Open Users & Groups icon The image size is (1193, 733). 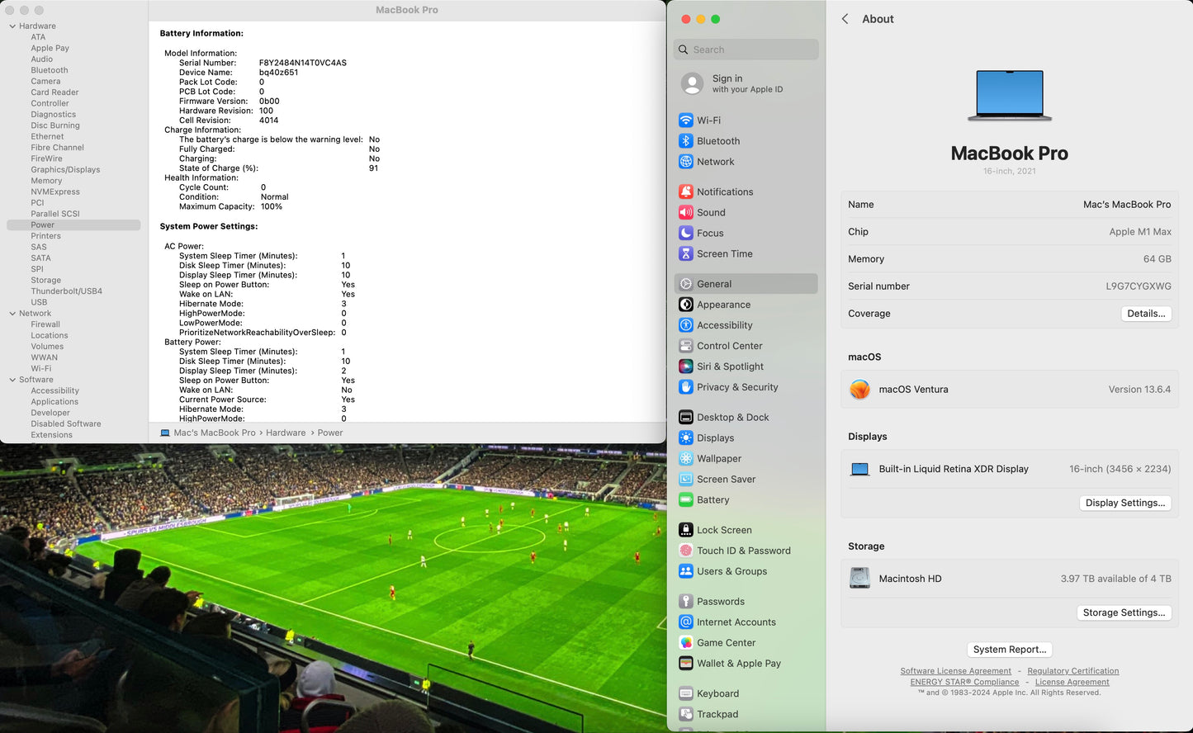(685, 571)
